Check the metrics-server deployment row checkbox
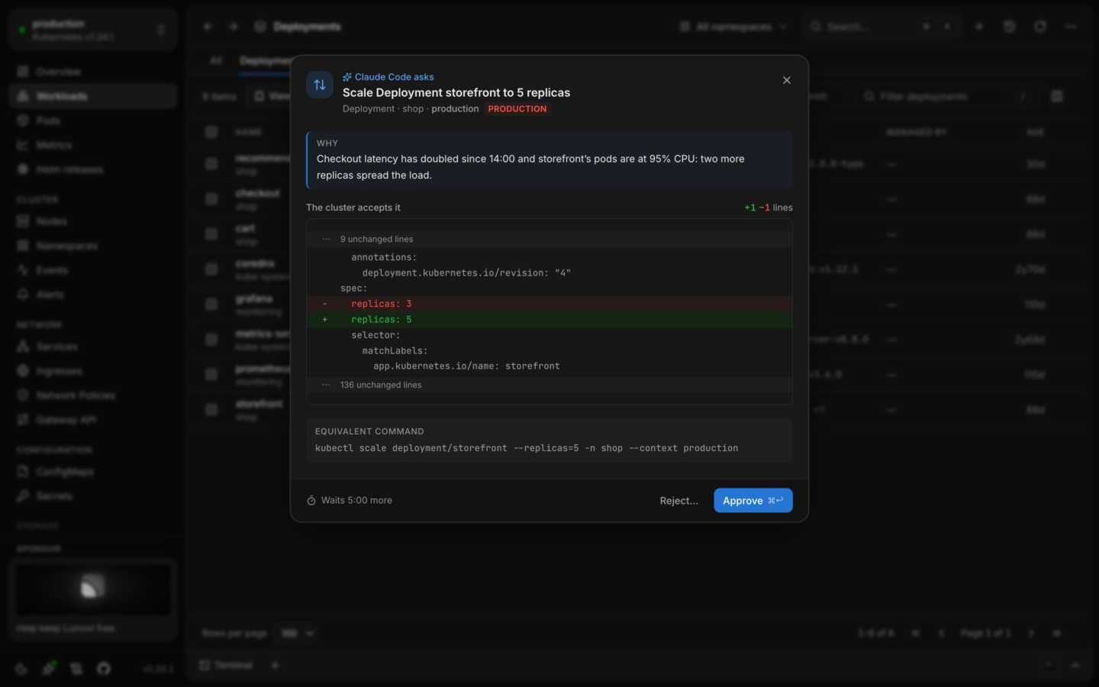This screenshot has height=687, width=1099. pyautogui.click(x=211, y=339)
